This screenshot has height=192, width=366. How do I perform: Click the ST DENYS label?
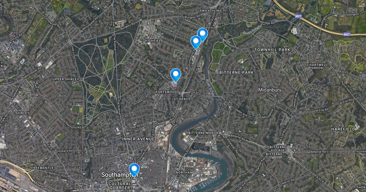(182, 99)
